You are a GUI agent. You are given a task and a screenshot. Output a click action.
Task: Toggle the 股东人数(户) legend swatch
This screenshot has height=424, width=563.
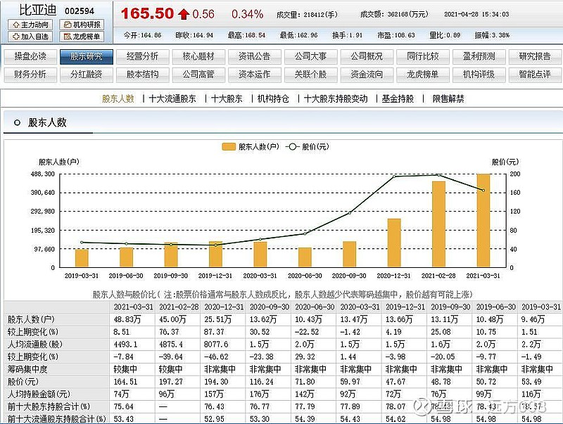[229, 147]
